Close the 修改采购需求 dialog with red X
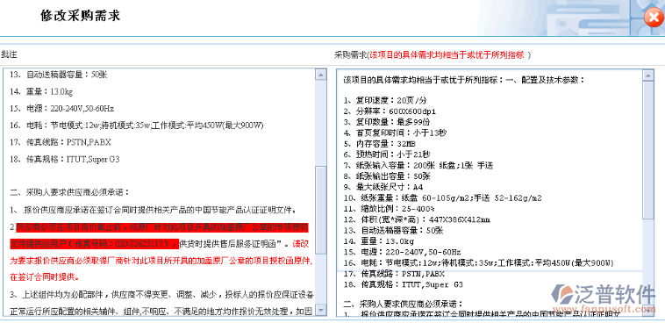The height and width of the screenshot is (323, 665). click(652, 18)
